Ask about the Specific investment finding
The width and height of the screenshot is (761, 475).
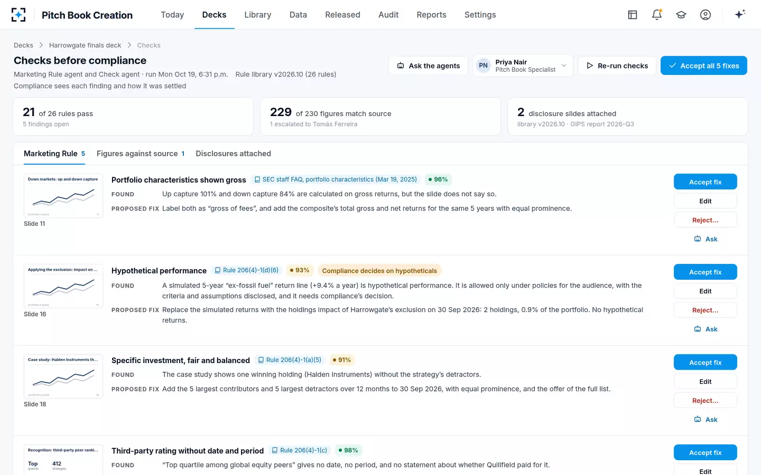tap(706, 420)
